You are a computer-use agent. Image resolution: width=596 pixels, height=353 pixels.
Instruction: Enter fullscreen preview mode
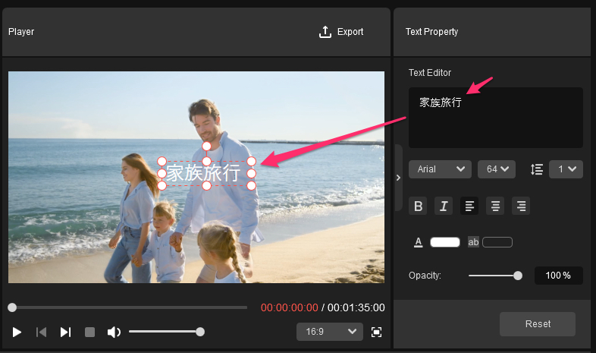(x=377, y=332)
